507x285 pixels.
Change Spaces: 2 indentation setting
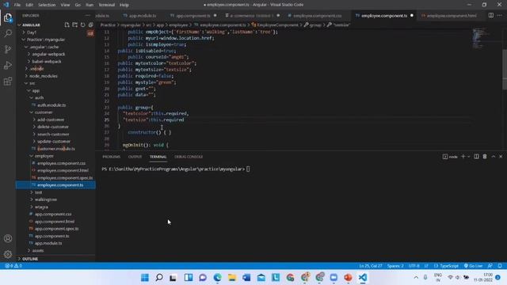tap(395, 266)
